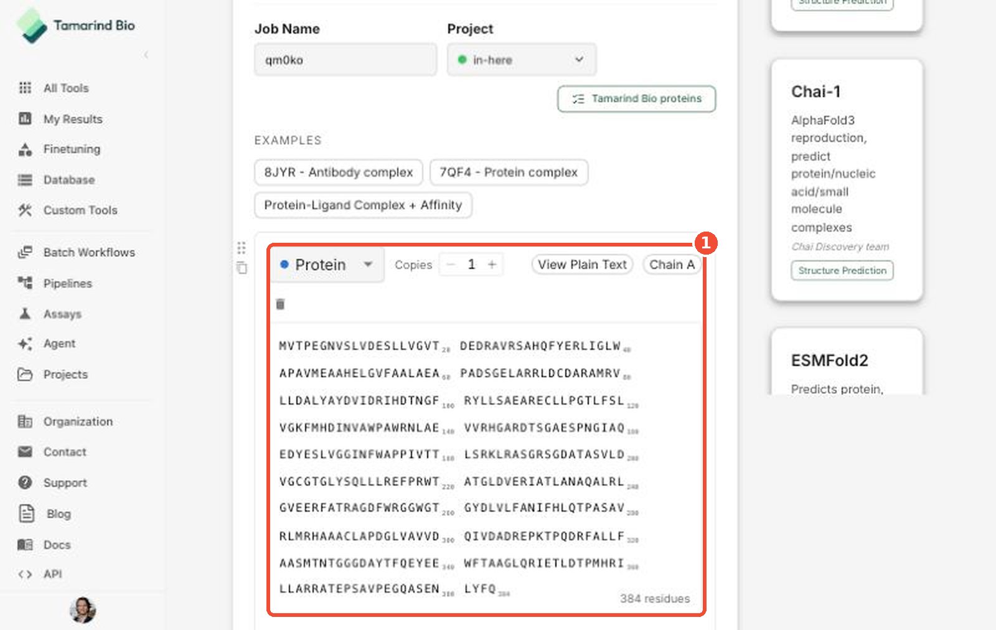The width and height of the screenshot is (996, 630).
Task: Load the 8JYR - Antibody complex example
Action: (x=339, y=172)
